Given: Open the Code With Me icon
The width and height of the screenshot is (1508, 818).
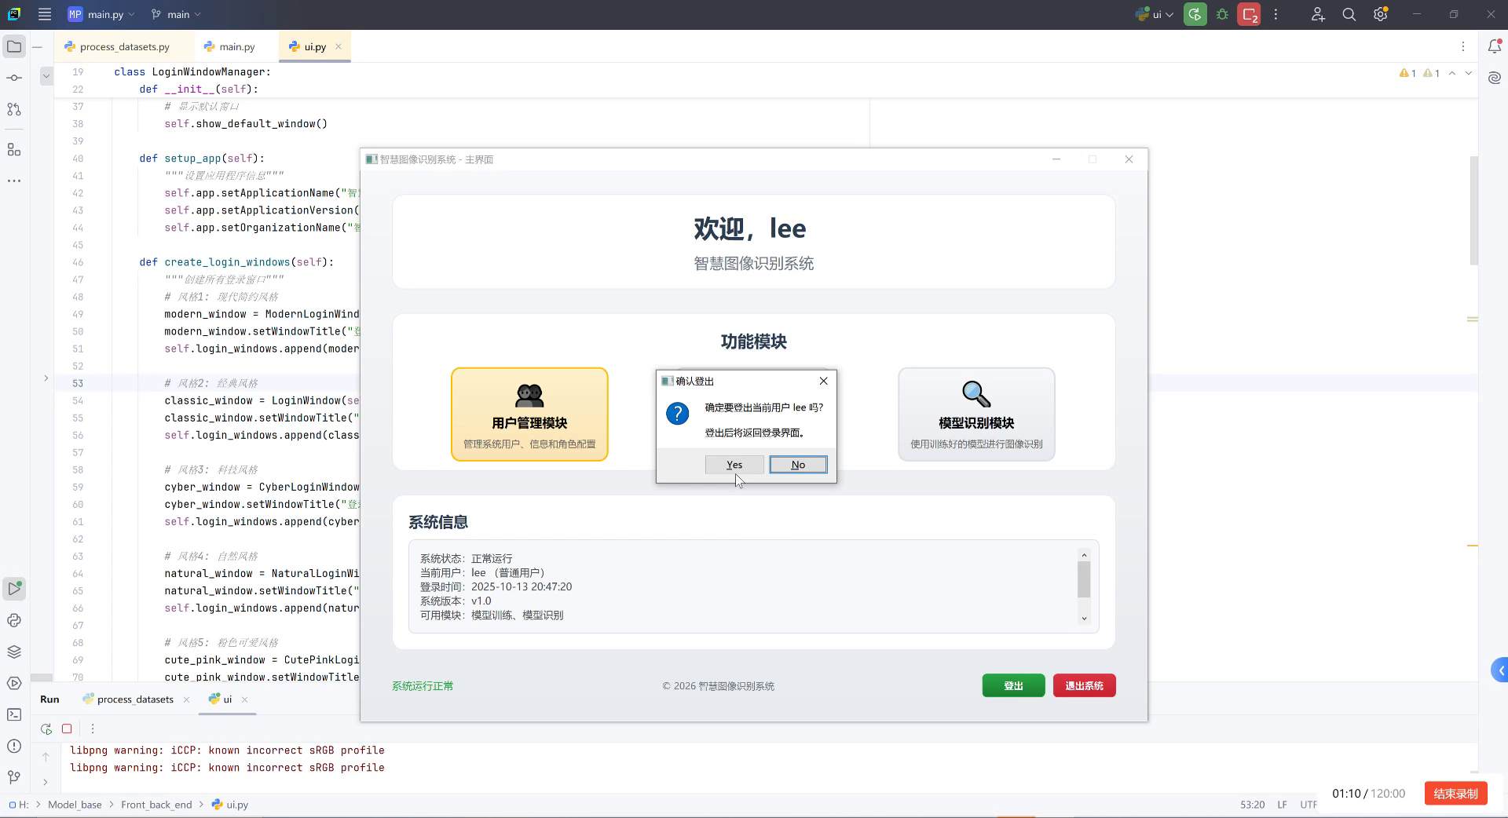Looking at the screenshot, I should point(1318,14).
